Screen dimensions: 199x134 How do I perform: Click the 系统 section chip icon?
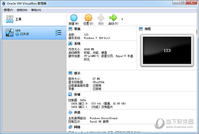click(70, 43)
